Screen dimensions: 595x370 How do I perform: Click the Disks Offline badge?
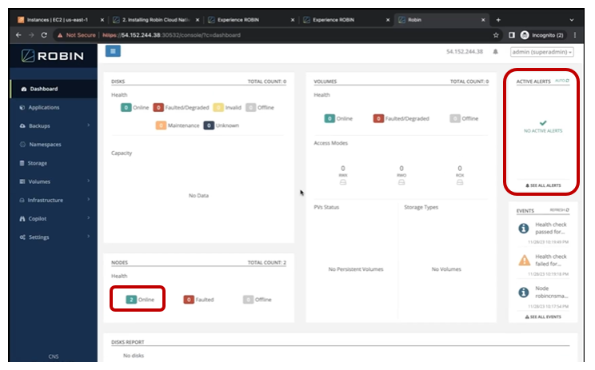click(250, 108)
